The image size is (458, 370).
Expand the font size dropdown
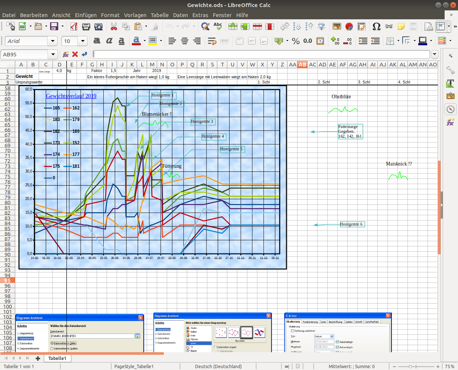coord(83,41)
